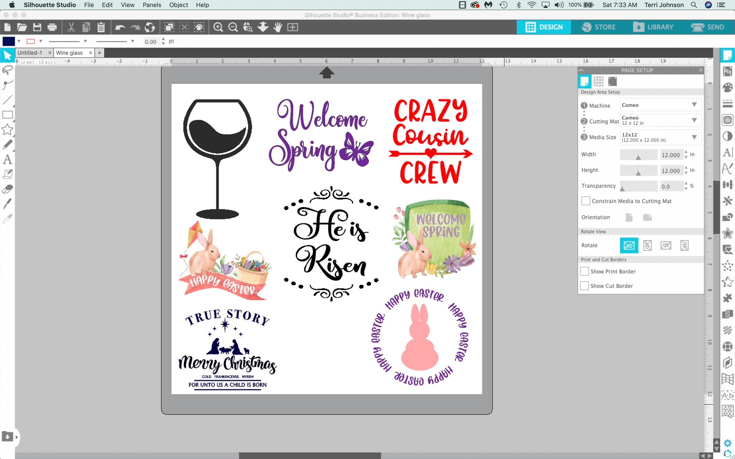Go to the SEND tab
Image resolution: width=735 pixels, height=459 pixels.
(x=708, y=27)
